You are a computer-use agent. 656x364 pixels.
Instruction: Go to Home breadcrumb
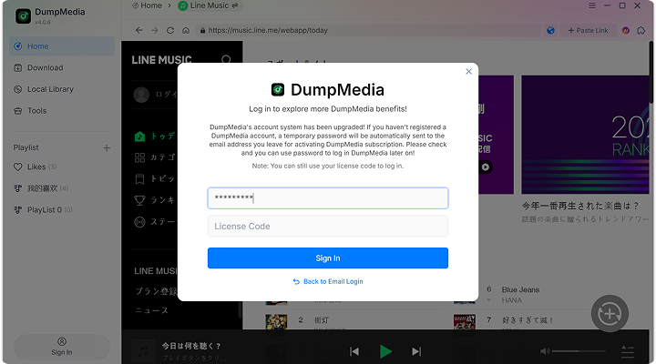click(x=147, y=5)
